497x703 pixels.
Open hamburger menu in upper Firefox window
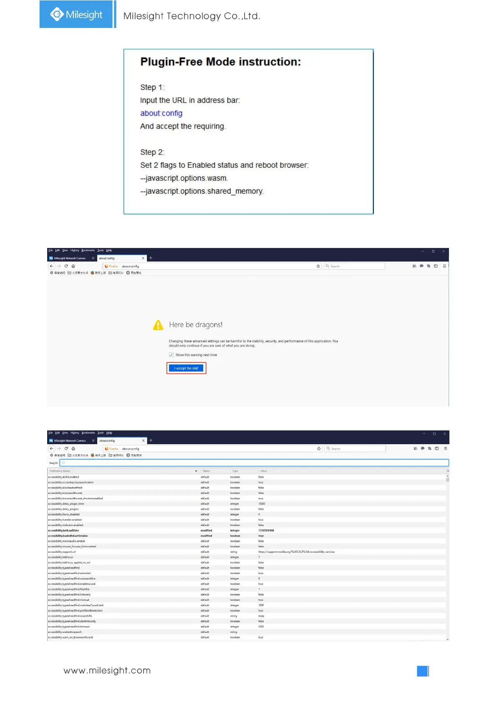[444, 266]
